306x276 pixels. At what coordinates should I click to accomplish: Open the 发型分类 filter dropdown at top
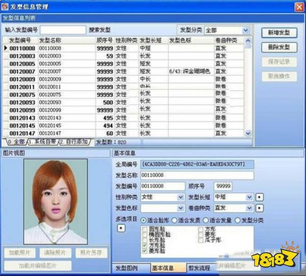click(246, 30)
